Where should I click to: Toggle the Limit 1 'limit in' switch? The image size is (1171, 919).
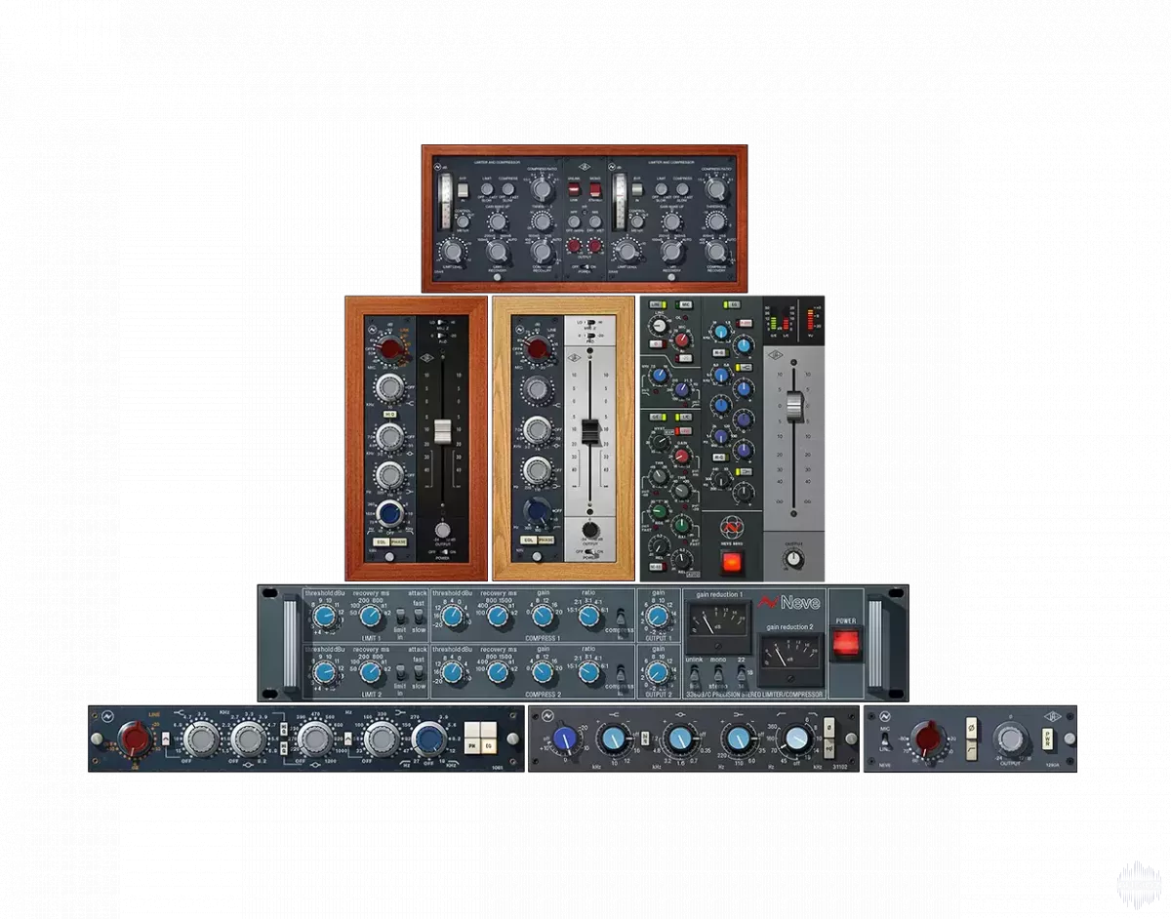pyautogui.click(x=400, y=616)
